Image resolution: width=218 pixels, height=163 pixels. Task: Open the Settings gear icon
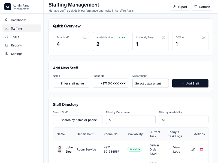[7, 54]
